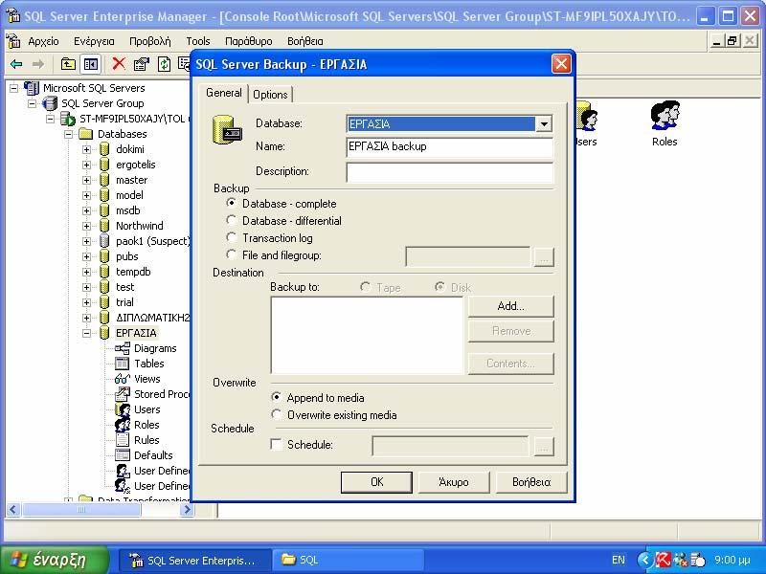Expand the dokimi database node
766x574 pixels.
pyautogui.click(x=86, y=149)
